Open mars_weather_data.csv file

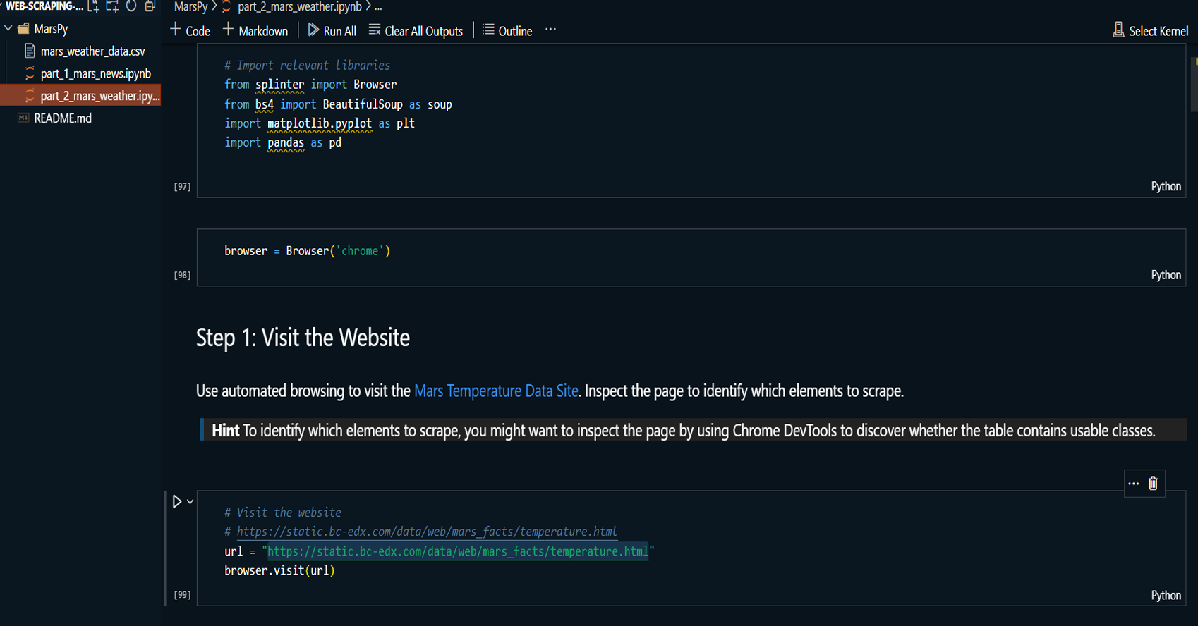pyautogui.click(x=92, y=51)
